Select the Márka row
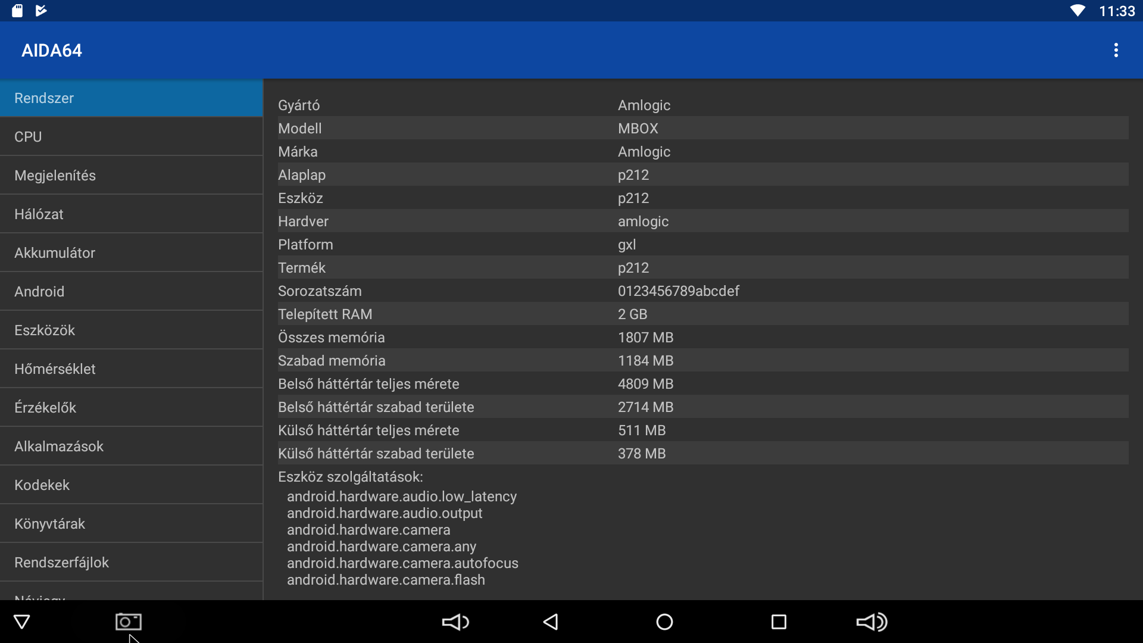The height and width of the screenshot is (643, 1143). point(703,152)
